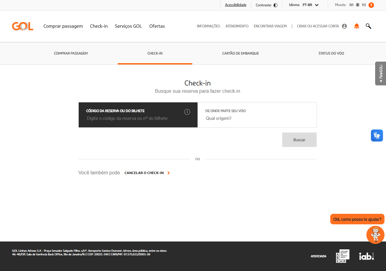The width and height of the screenshot is (386, 271).
Task: Click CANCELAR O CHECK-IN link
Action: (x=144, y=173)
